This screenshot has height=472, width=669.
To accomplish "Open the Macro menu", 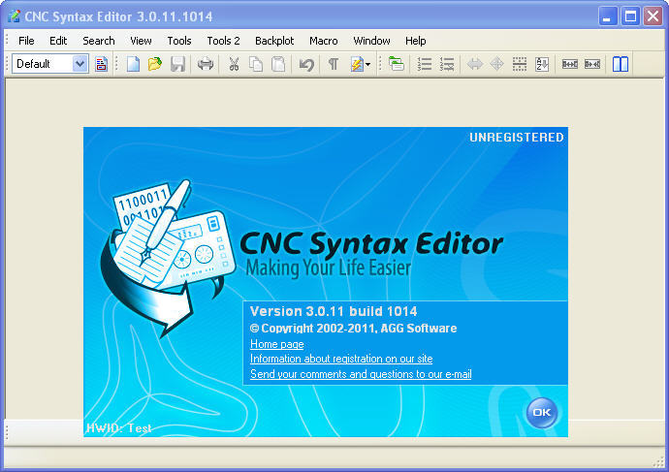I will pos(324,41).
